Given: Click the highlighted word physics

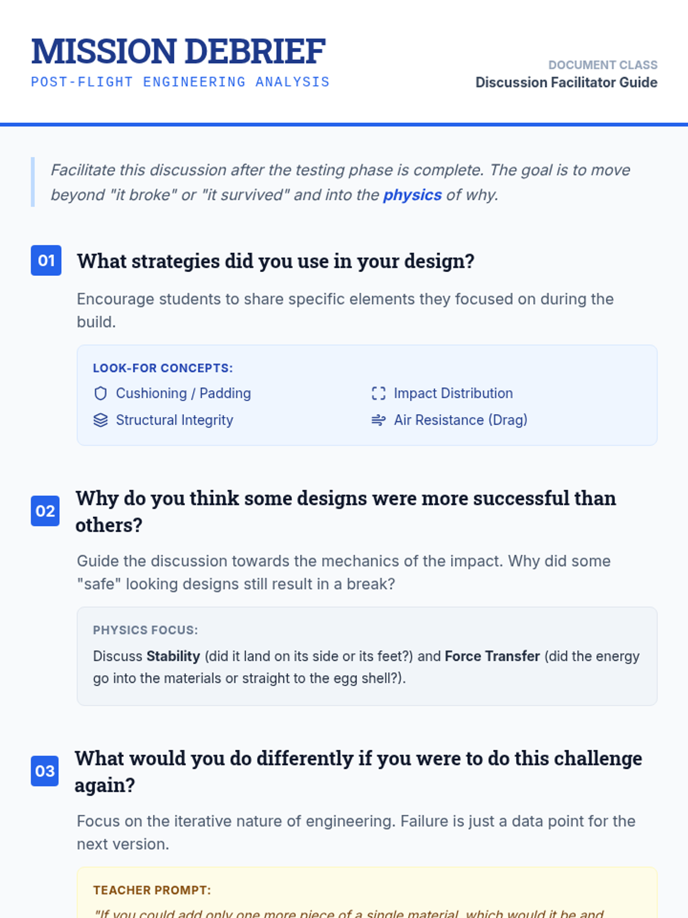Looking at the screenshot, I should point(412,195).
